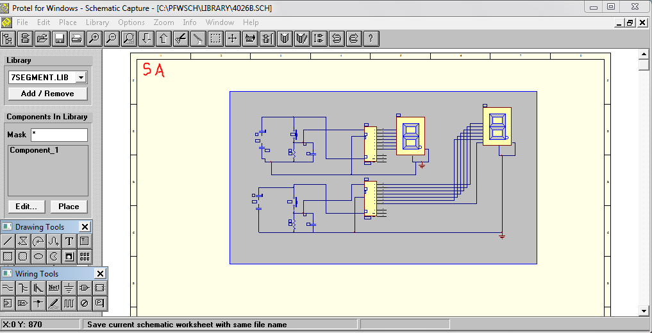The height and width of the screenshot is (333, 652).
Task: Click the vertical scrollbar up arrow
Action: pyautogui.click(x=644, y=54)
